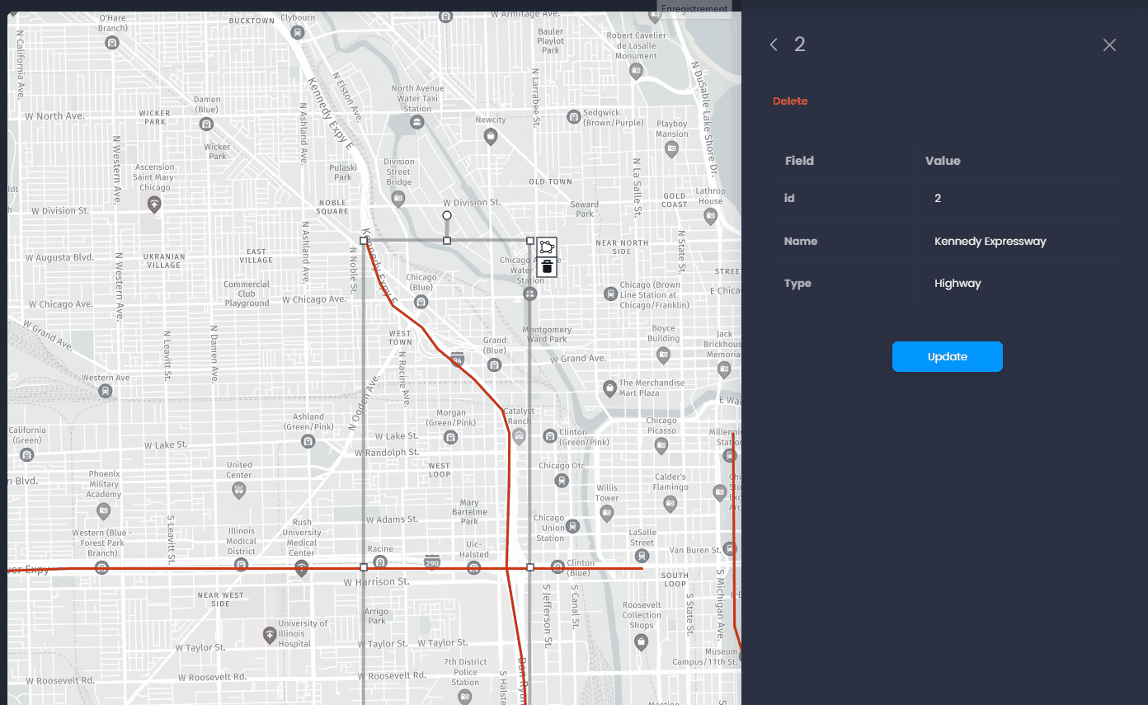Image resolution: width=1148 pixels, height=705 pixels.
Task: Click the Clinton (Green/Pink) station icon
Action: coord(550,435)
